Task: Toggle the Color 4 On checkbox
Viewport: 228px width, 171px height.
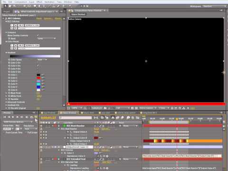Action: click(38, 69)
